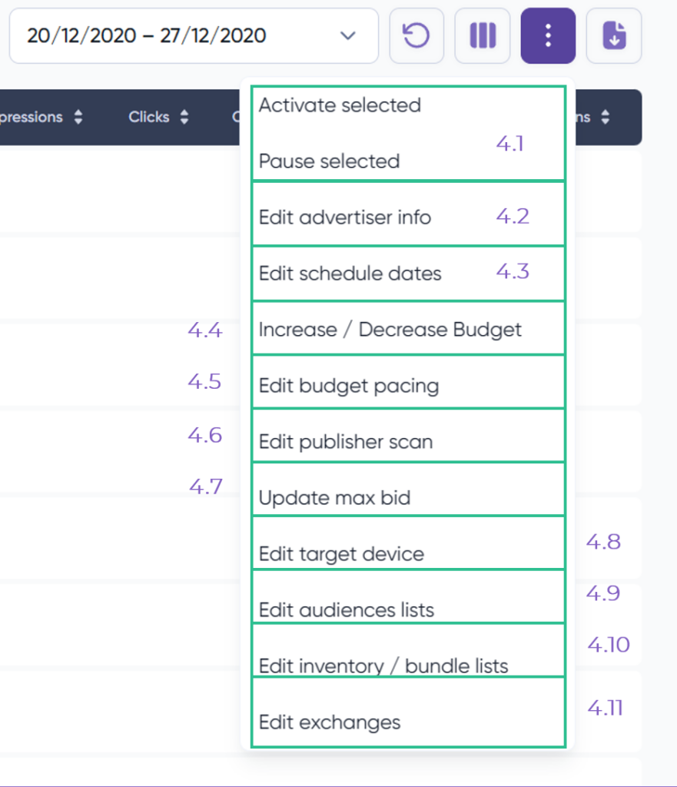
Task: Choose Pause selected in the actions menu
Action: click(x=328, y=161)
